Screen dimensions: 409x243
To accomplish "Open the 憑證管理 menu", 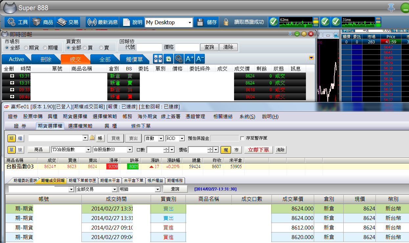I will pos(195,117).
